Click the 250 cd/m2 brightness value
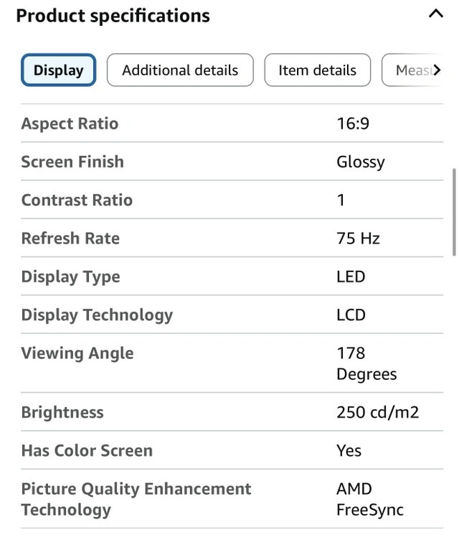Image resolution: width=459 pixels, height=540 pixels. pyautogui.click(x=377, y=412)
